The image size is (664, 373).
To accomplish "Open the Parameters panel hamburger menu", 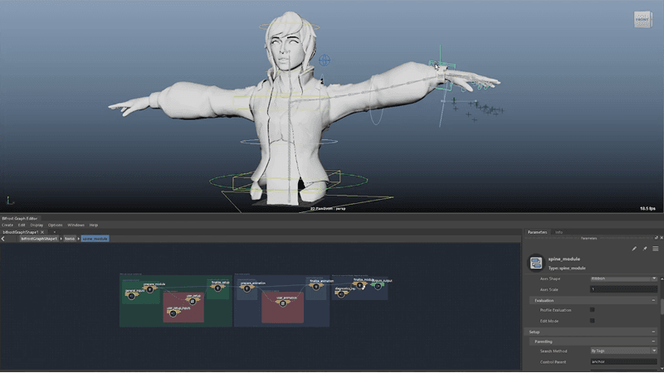I will [x=655, y=248].
